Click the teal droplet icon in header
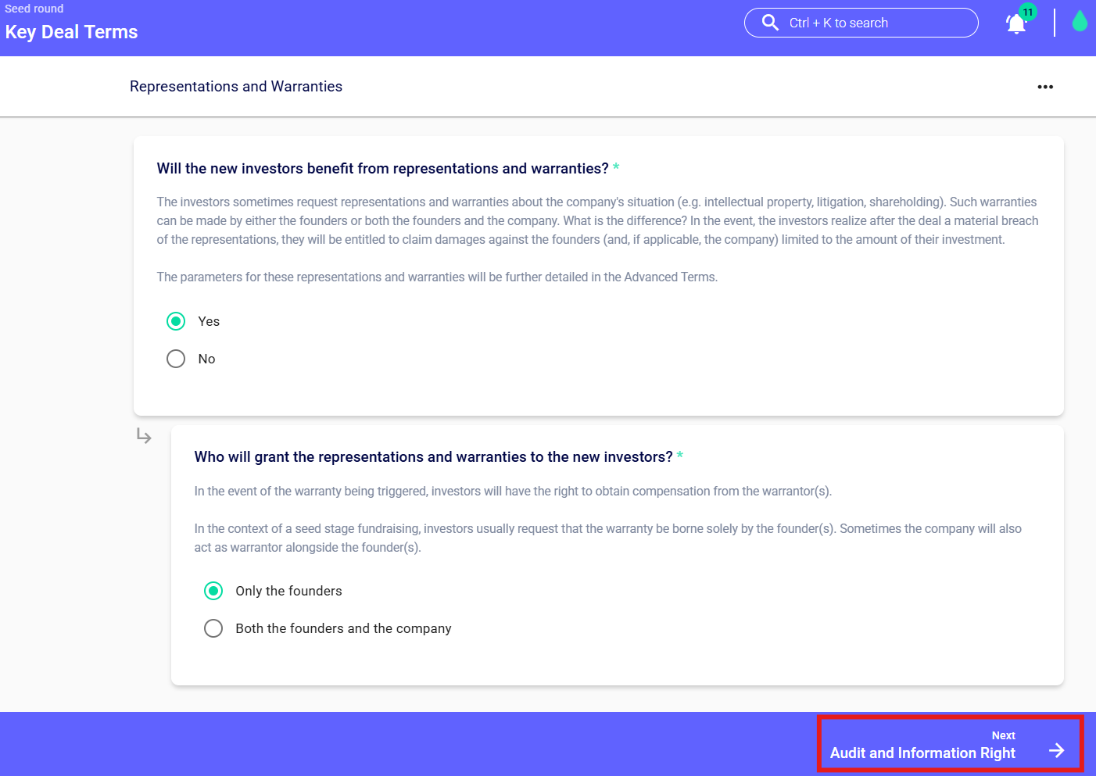The width and height of the screenshot is (1096, 776). coord(1080,22)
